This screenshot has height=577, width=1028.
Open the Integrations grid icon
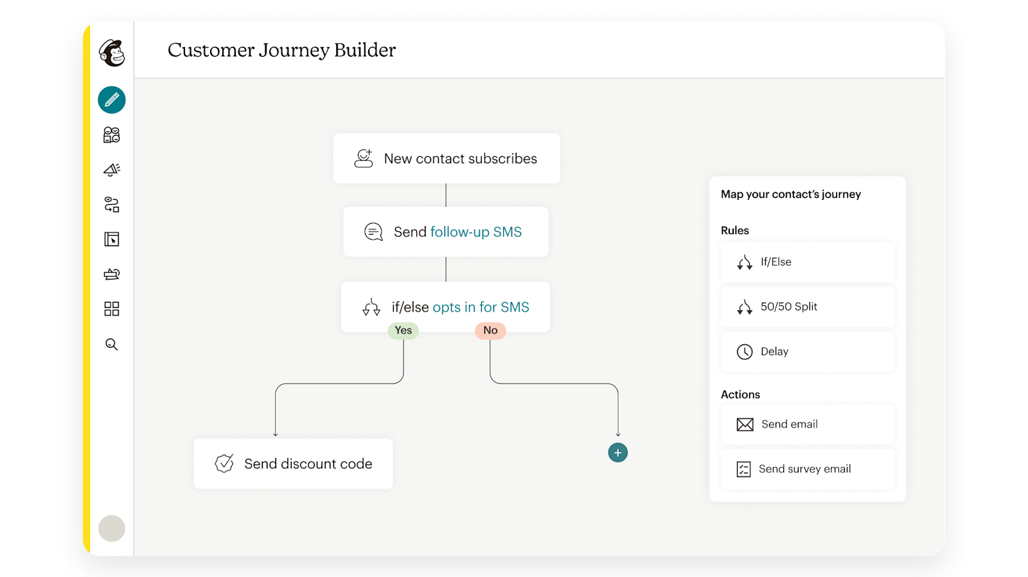point(112,309)
